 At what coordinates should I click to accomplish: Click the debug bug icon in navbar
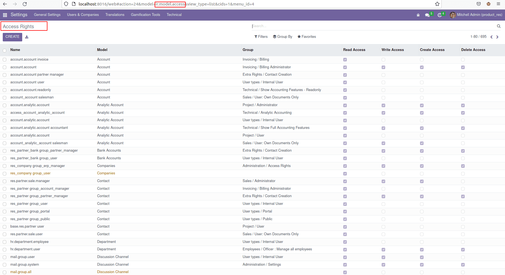point(418,15)
